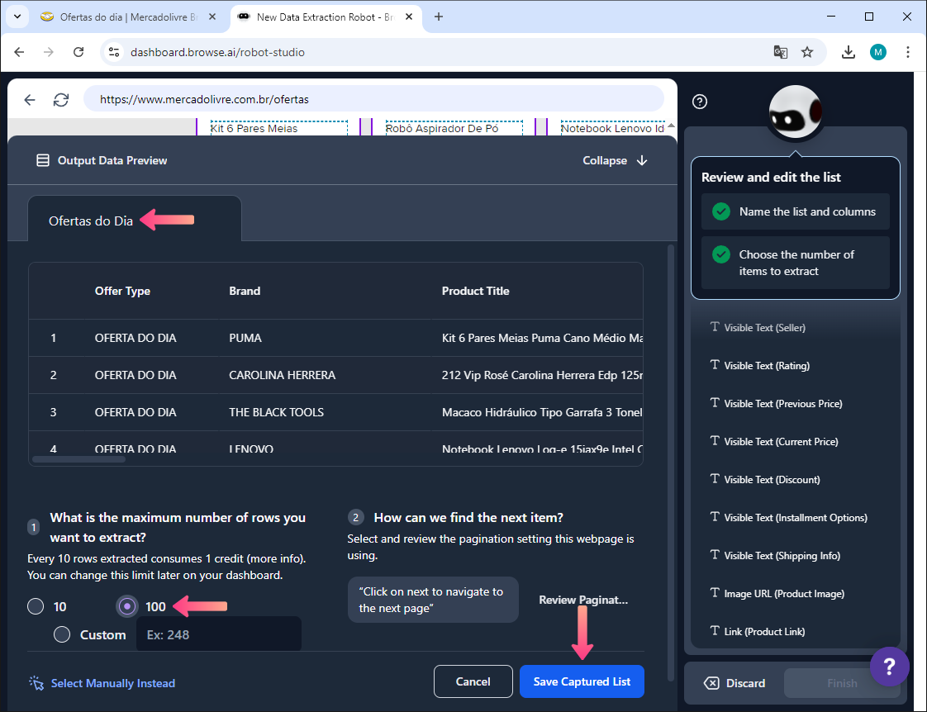Click the THE BLACK TOOLS brand cell
This screenshot has width=927, height=712.
(x=276, y=412)
